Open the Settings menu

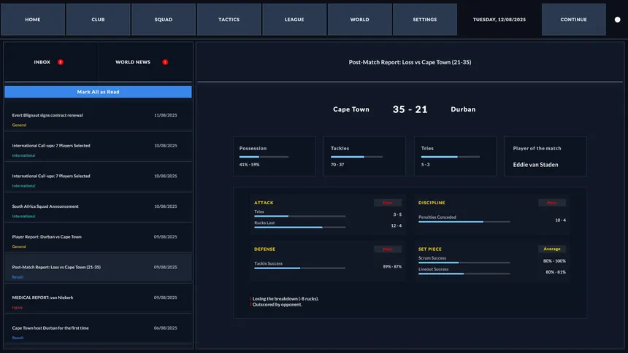click(x=425, y=20)
